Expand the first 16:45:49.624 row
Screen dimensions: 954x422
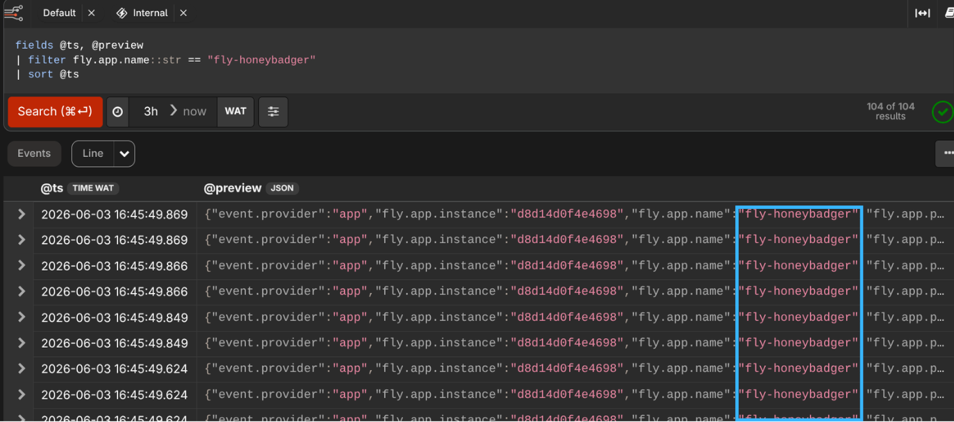coord(22,369)
